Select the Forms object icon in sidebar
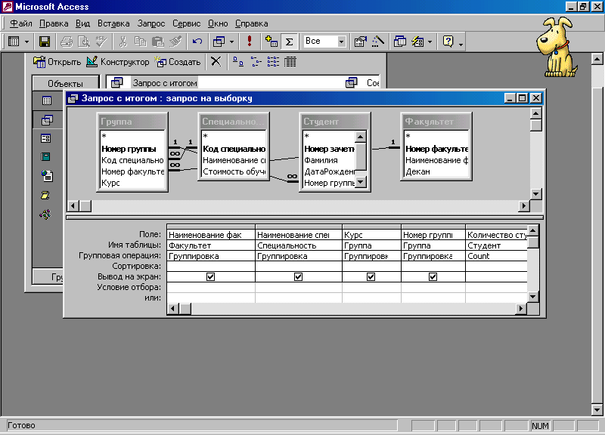Image resolution: width=605 pixels, height=435 pixels. pyautogui.click(x=46, y=138)
